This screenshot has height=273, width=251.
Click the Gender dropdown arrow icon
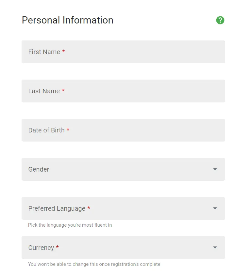point(215,169)
